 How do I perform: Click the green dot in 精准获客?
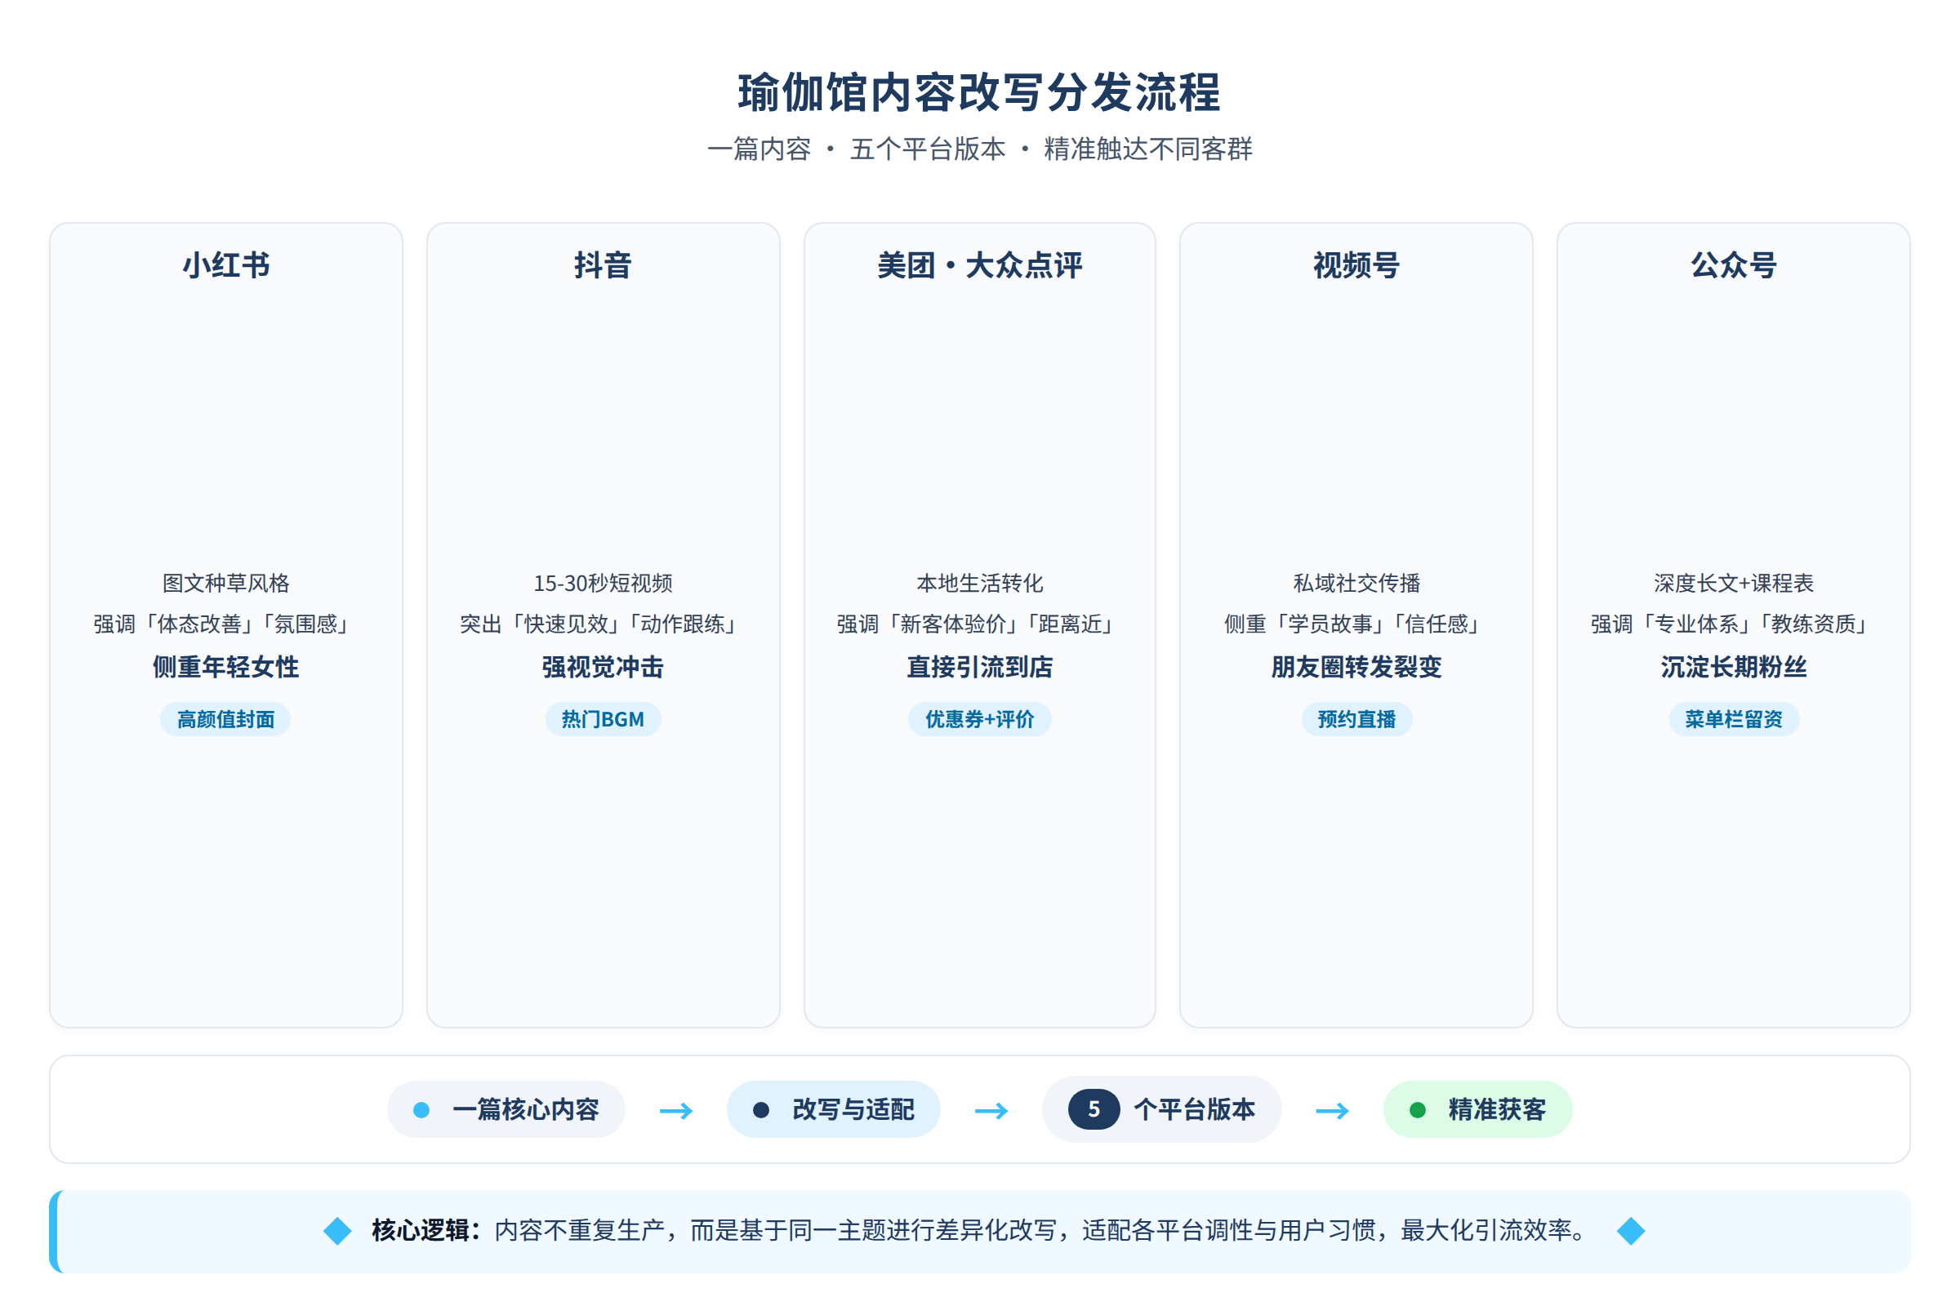pos(1418,1110)
